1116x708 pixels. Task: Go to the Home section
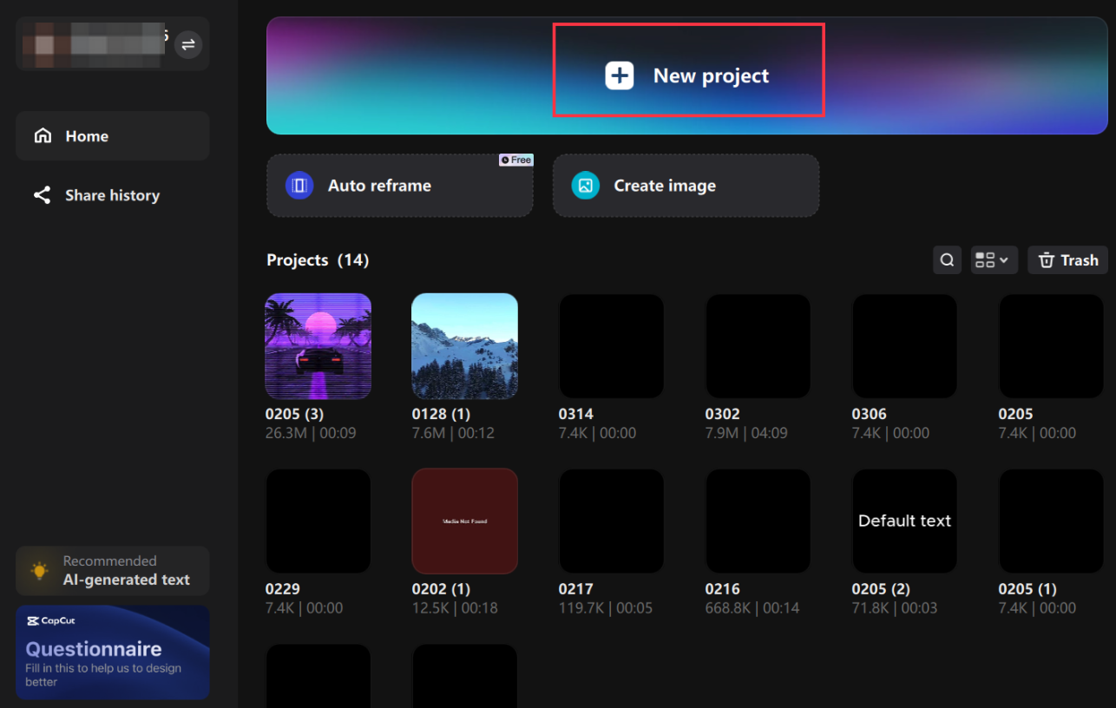coord(113,136)
